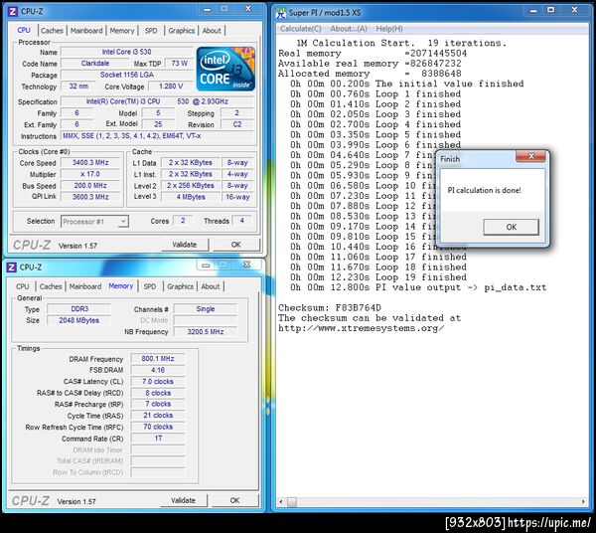Click the 'Socket 1156 LGA' package value
Image resolution: width=596 pixels, height=533 pixels.
(127, 75)
